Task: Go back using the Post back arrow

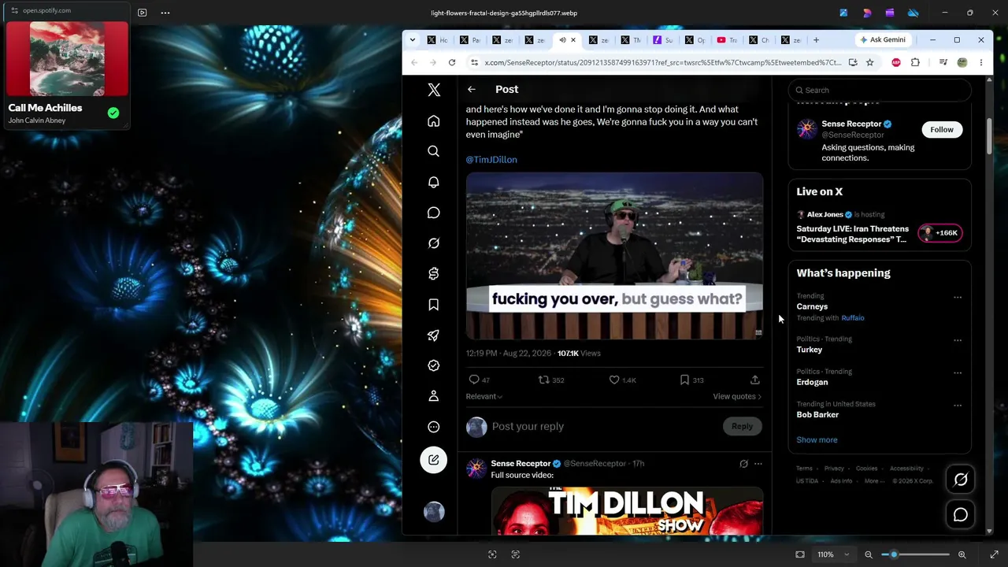Action: [471, 90]
